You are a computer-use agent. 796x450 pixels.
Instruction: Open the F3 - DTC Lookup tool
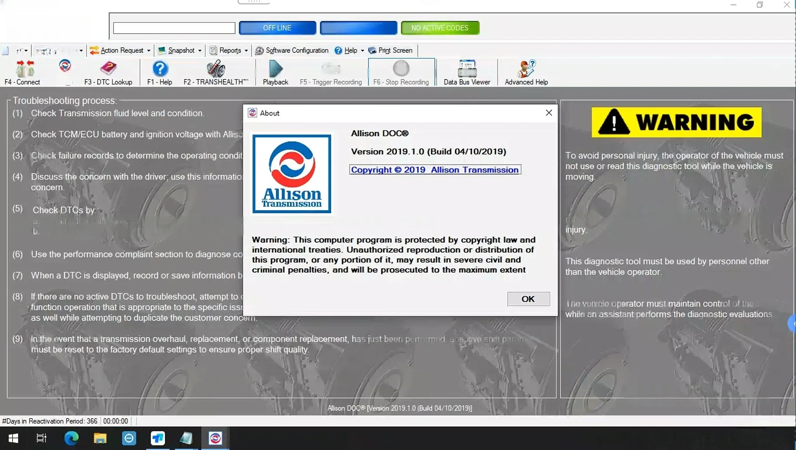click(108, 72)
